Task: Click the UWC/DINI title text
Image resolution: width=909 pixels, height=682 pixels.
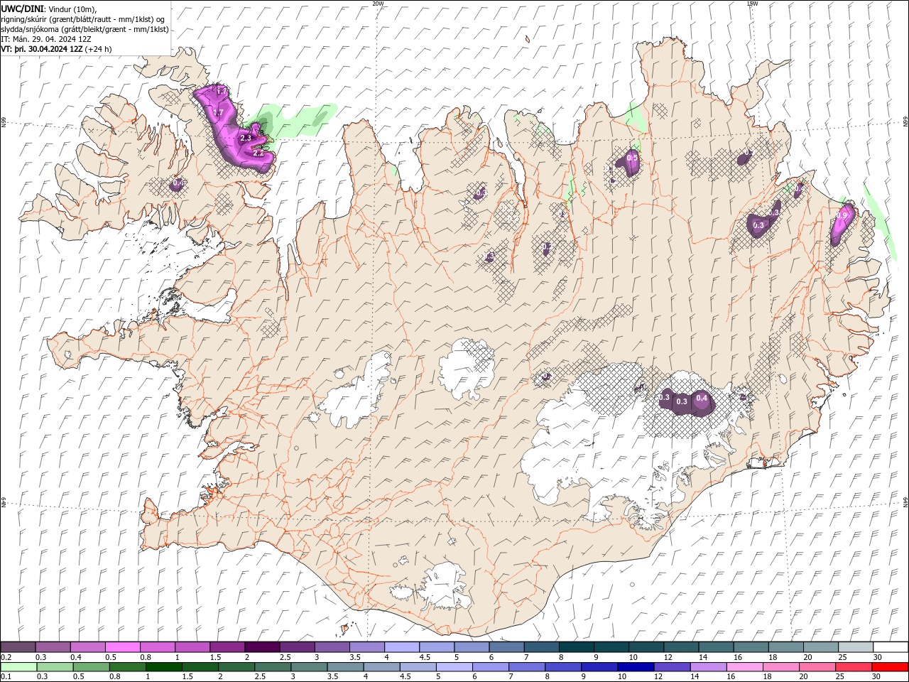Action: click(23, 8)
